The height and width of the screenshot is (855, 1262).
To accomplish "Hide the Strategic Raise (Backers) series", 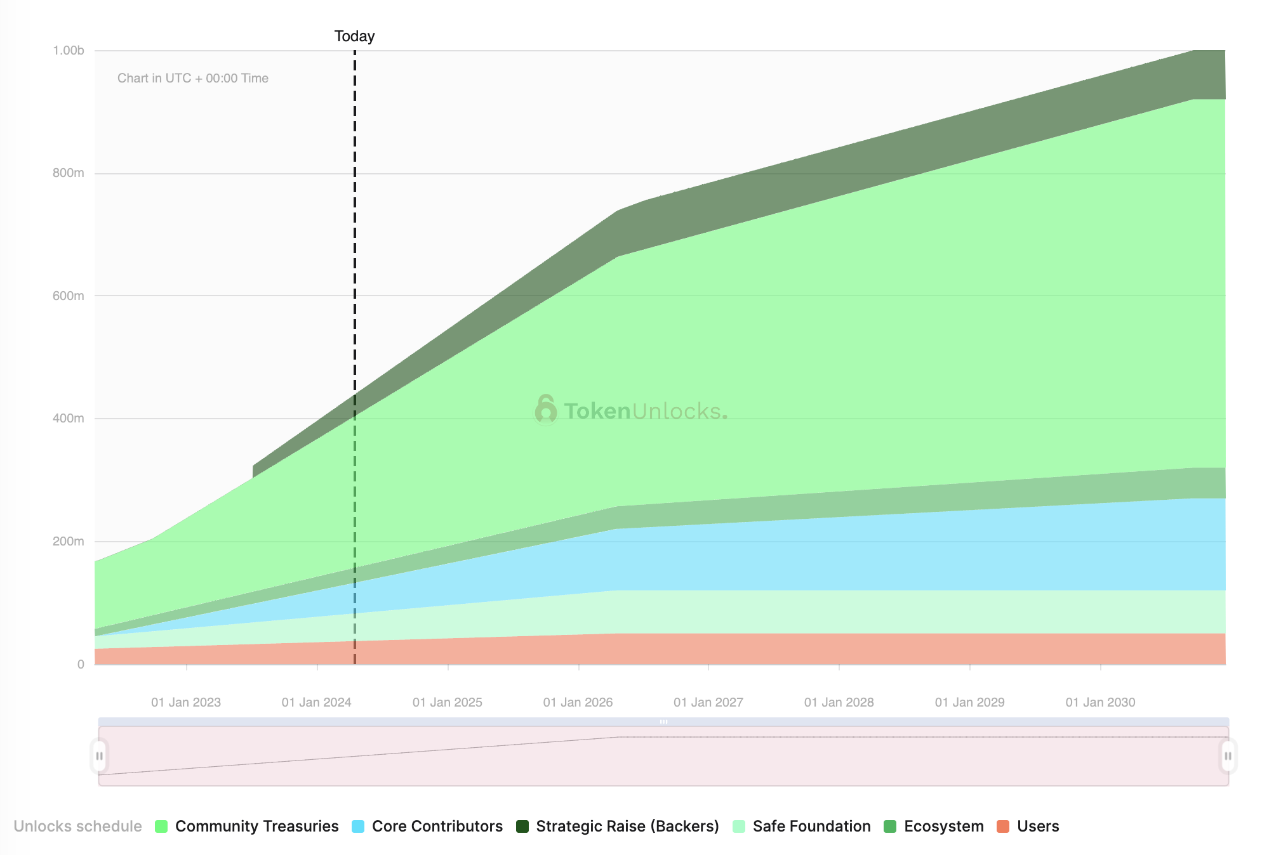I will pyautogui.click(x=627, y=826).
